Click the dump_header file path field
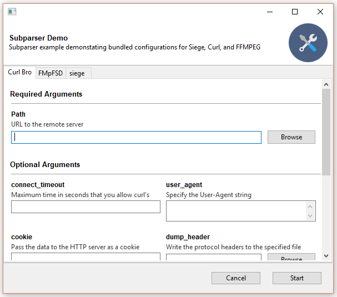This screenshot has width=337, height=297. (x=213, y=258)
